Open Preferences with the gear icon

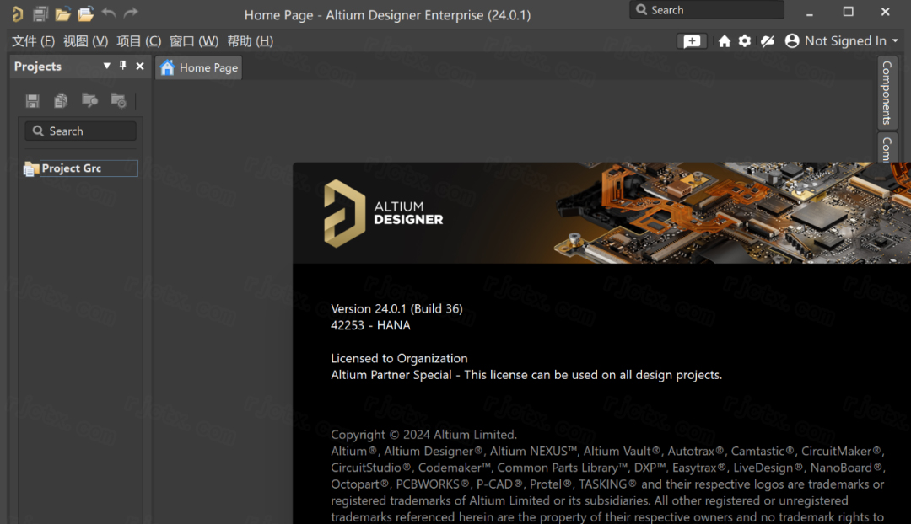coord(745,41)
